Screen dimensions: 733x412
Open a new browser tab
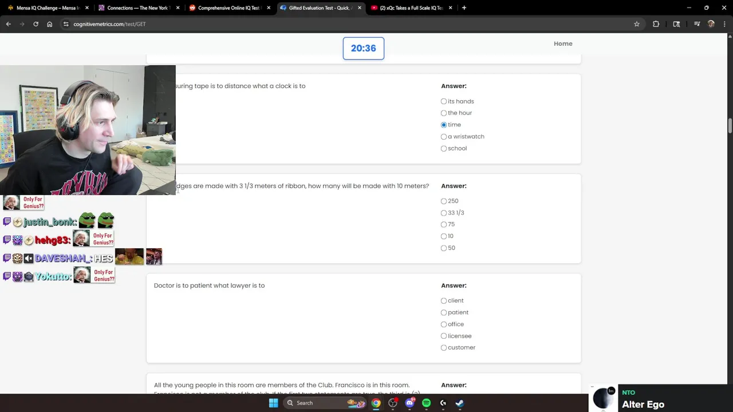point(464,8)
